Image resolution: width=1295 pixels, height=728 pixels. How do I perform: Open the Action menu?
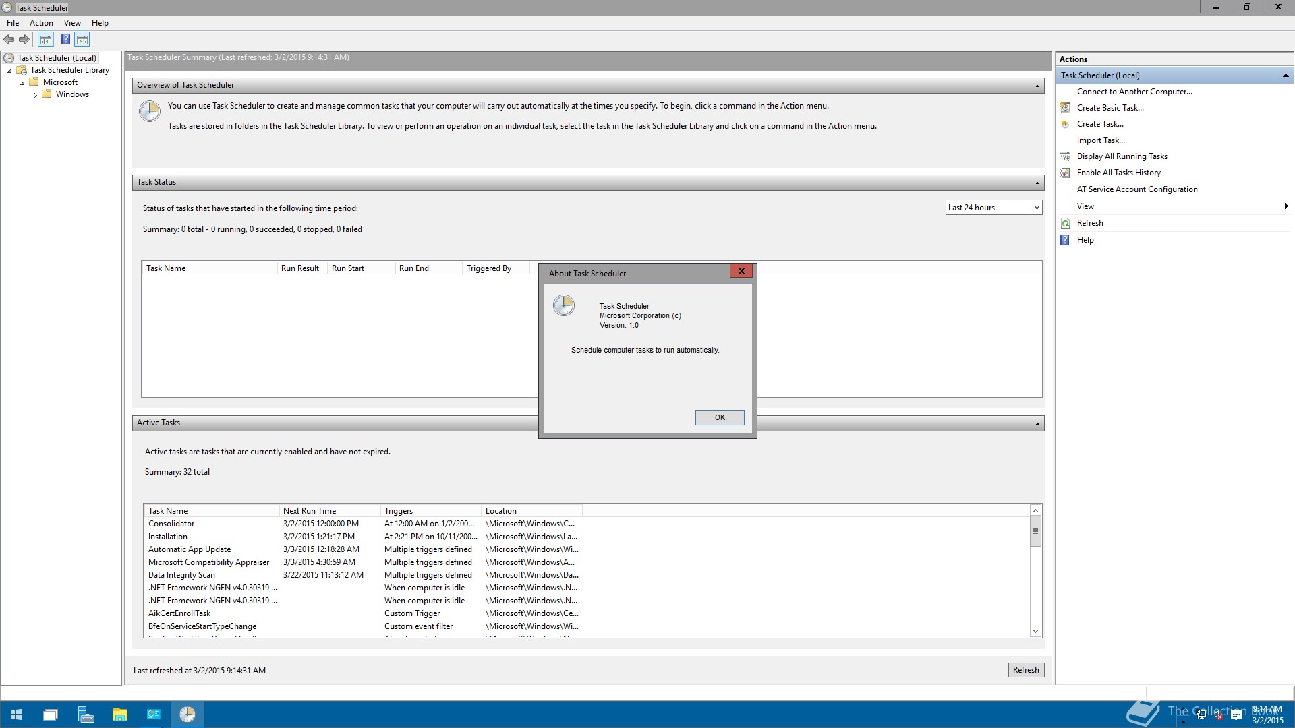(x=41, y=23)
